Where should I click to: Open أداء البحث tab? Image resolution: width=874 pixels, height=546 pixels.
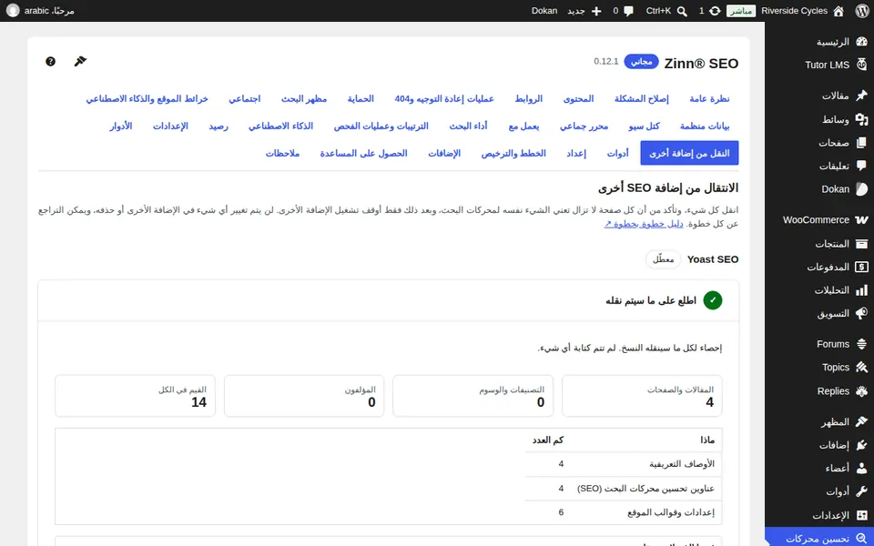pos(469,126)
